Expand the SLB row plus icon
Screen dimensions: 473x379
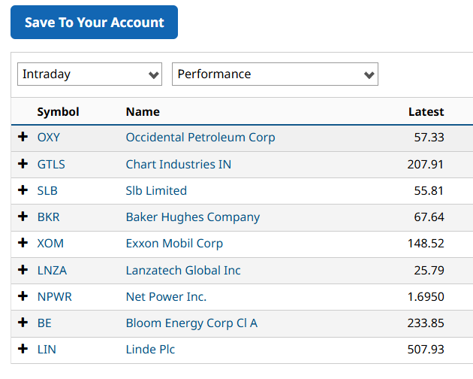click(23, 190)
